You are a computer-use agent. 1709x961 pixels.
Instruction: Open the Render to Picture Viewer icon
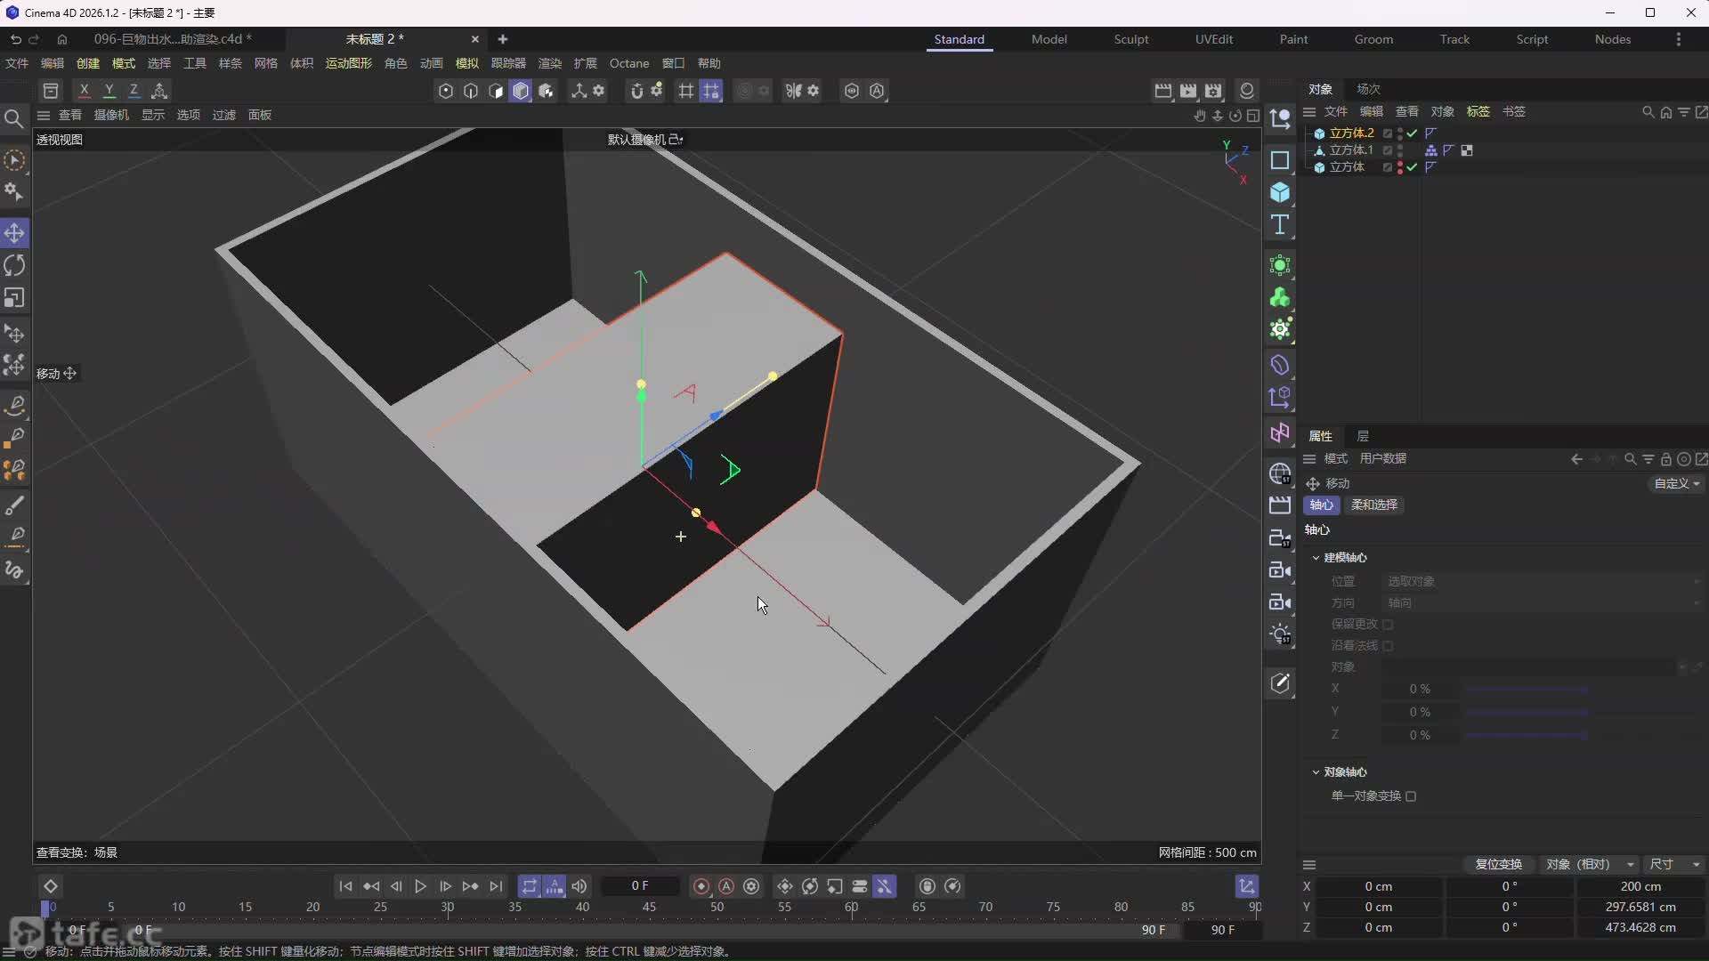[x=1188, y=91]
